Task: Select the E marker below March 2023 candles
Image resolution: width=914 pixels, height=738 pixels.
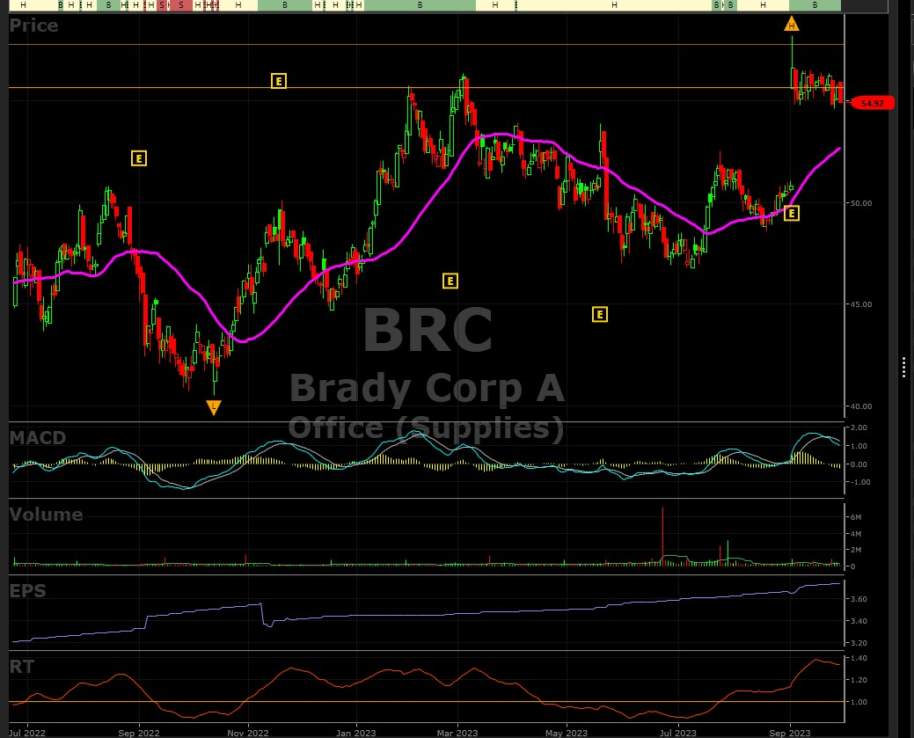Action: coord(450,281)
